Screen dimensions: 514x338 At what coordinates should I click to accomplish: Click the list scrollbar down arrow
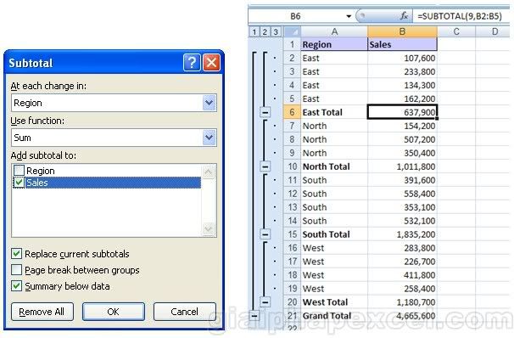[209, 228]
